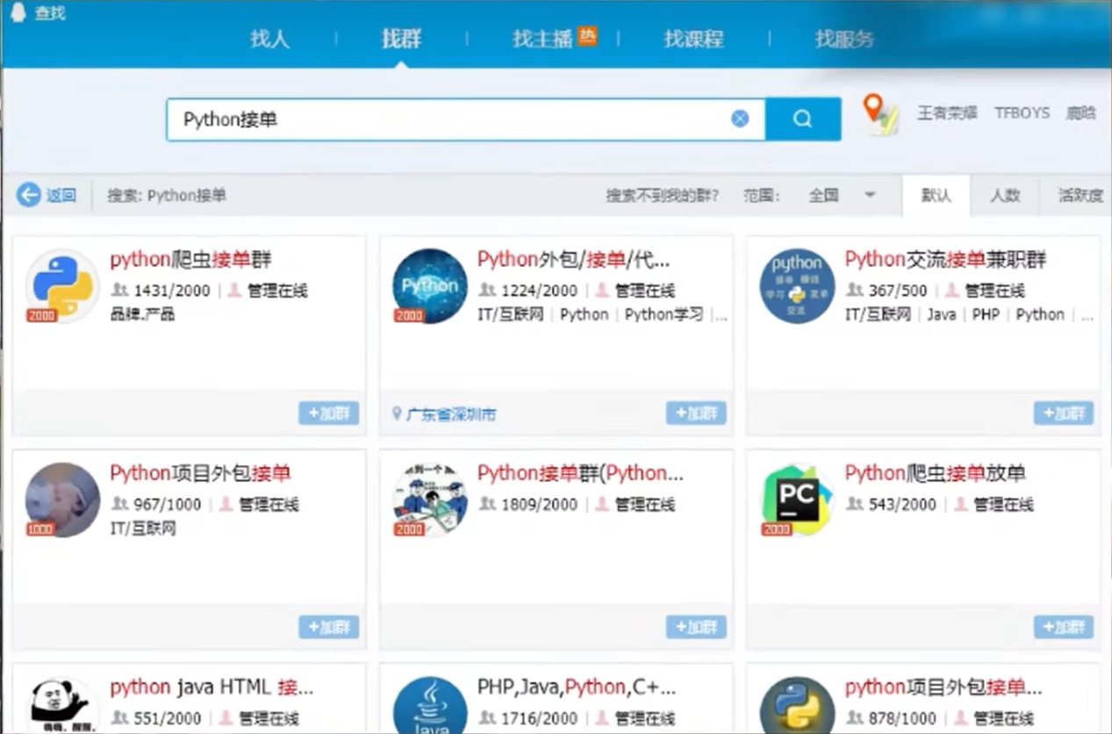1112x734 pixels.
Task: Click the admin online icon in Python外包/接单 card
Action: click(602, 290)
